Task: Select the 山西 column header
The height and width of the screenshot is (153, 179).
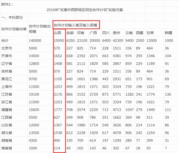Action: click(x=57, y=33)
